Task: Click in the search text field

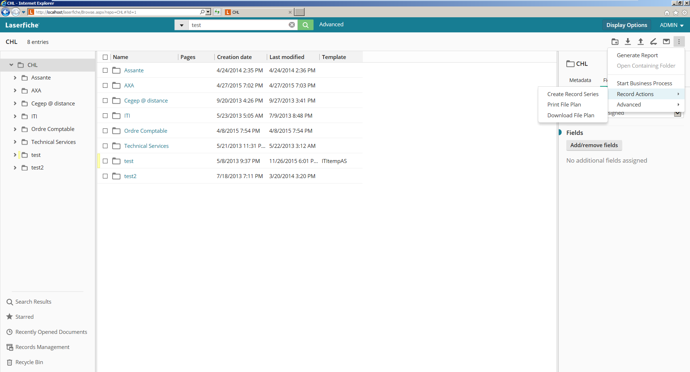Action: 239,25
